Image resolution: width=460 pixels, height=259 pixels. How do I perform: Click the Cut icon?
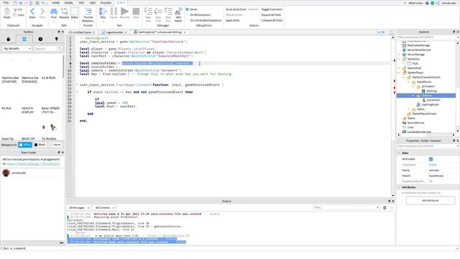[16, 9]
